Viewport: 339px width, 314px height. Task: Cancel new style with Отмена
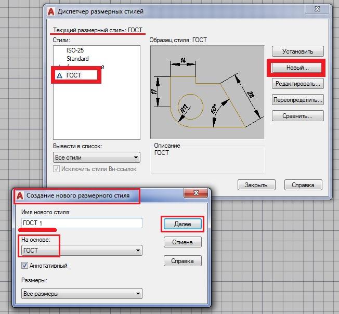182,242
